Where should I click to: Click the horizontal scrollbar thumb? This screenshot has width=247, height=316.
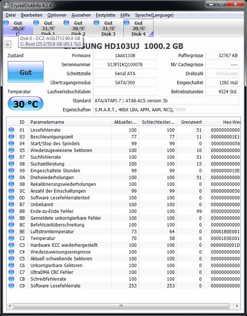pyautogui.click(x=121, y=306)
